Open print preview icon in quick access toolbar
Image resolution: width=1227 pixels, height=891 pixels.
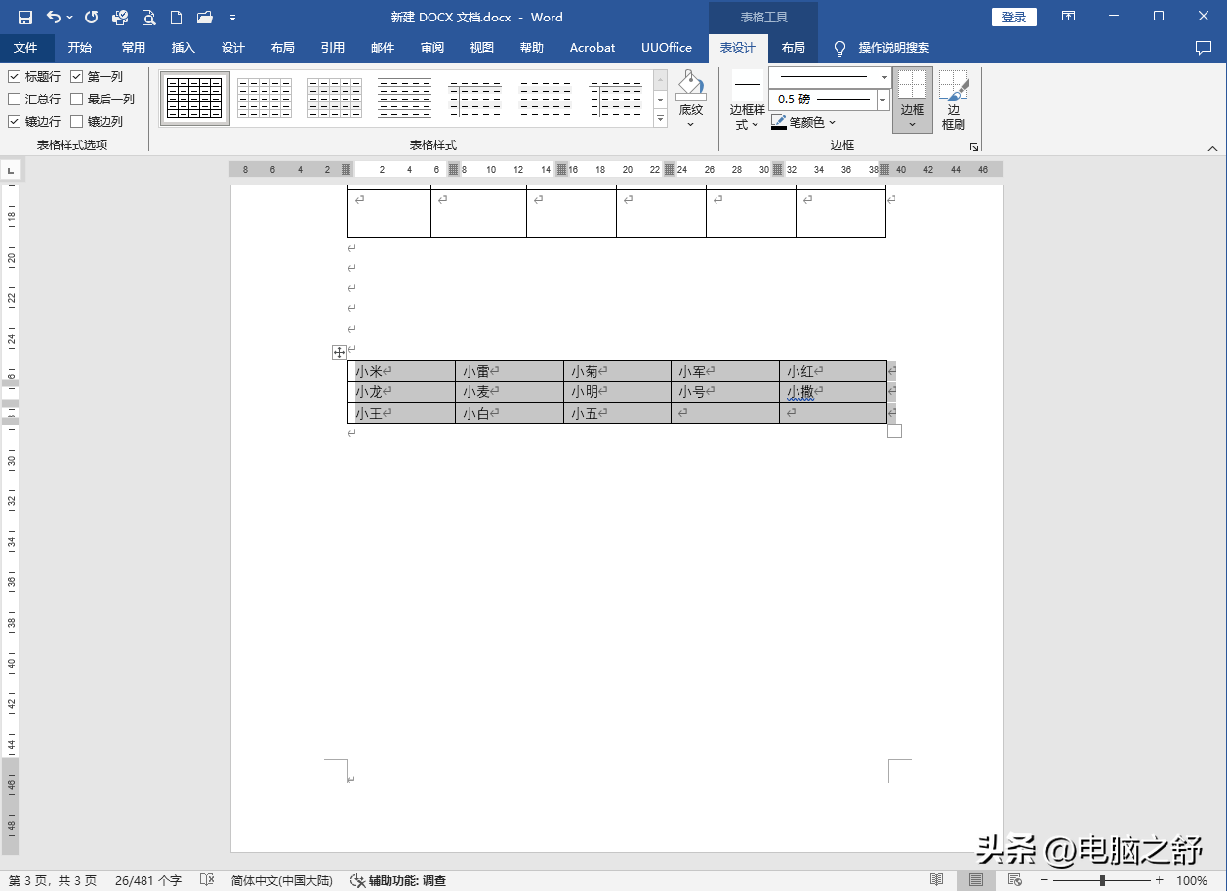148,17
